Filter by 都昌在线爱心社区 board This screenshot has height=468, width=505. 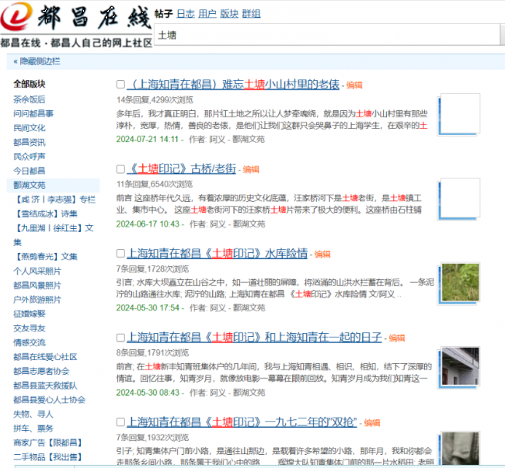click(x=45, y=357)
